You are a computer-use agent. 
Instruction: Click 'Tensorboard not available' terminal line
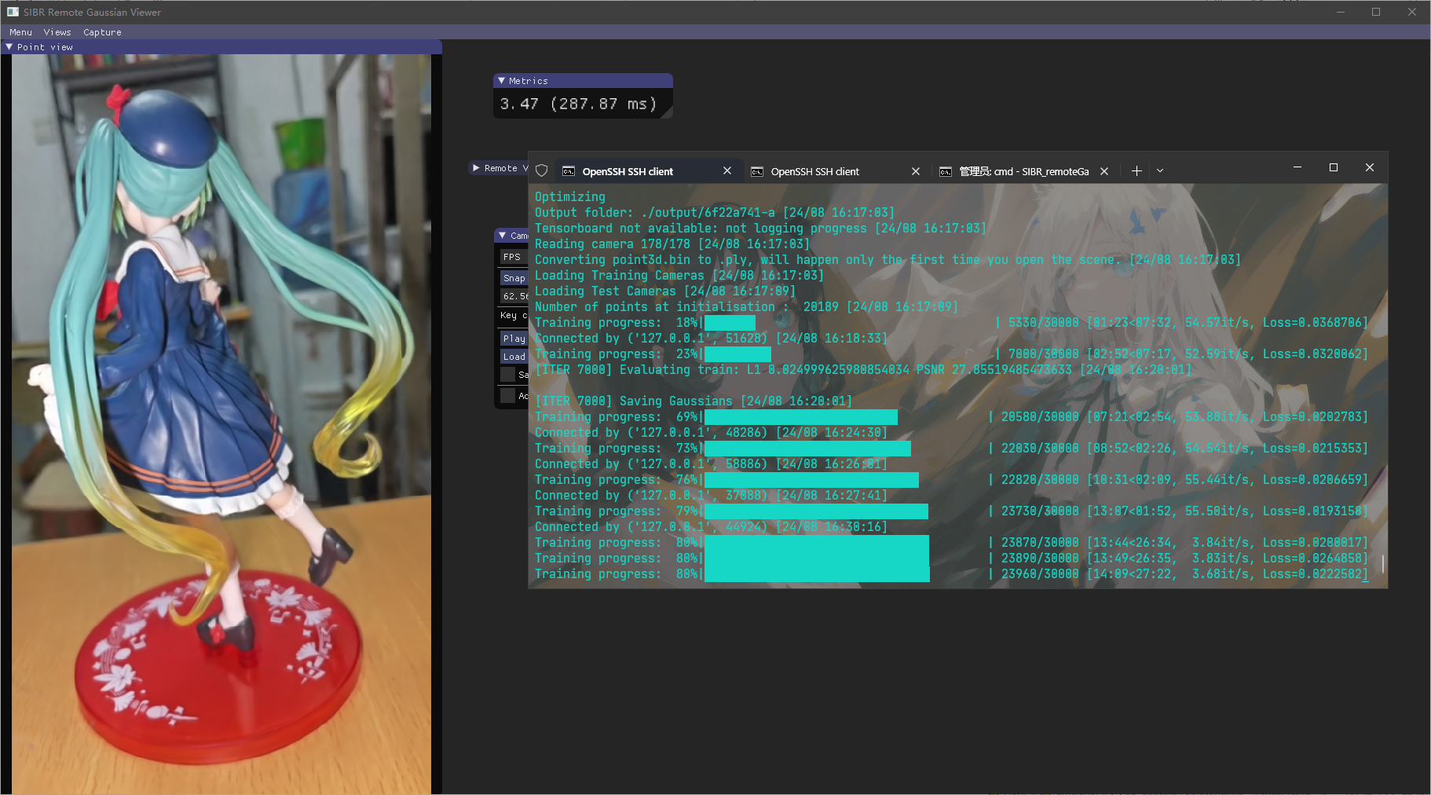point(760,229)
